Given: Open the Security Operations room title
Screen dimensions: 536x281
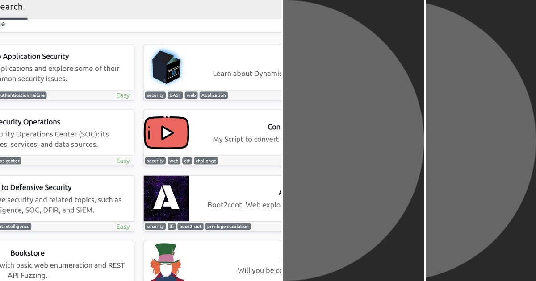Looking at the screenshot, I should point(30,122).
